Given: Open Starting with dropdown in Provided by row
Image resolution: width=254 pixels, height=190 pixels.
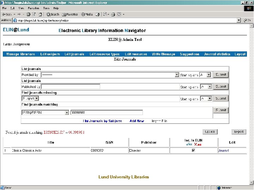Looking at the screenshot, I should point(205,75).
